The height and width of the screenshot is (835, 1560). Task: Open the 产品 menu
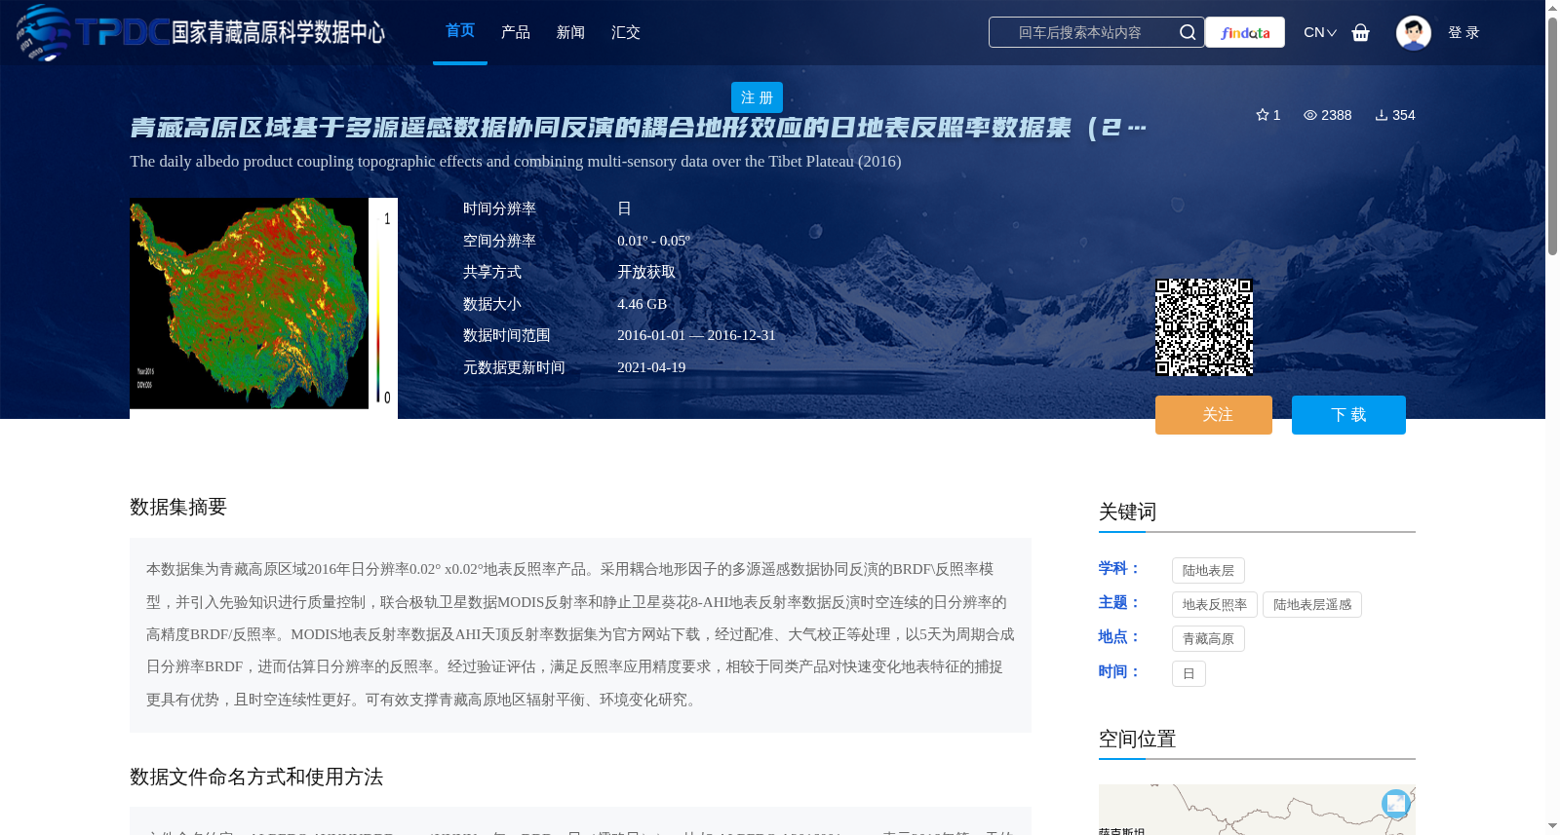coord(516,32)
